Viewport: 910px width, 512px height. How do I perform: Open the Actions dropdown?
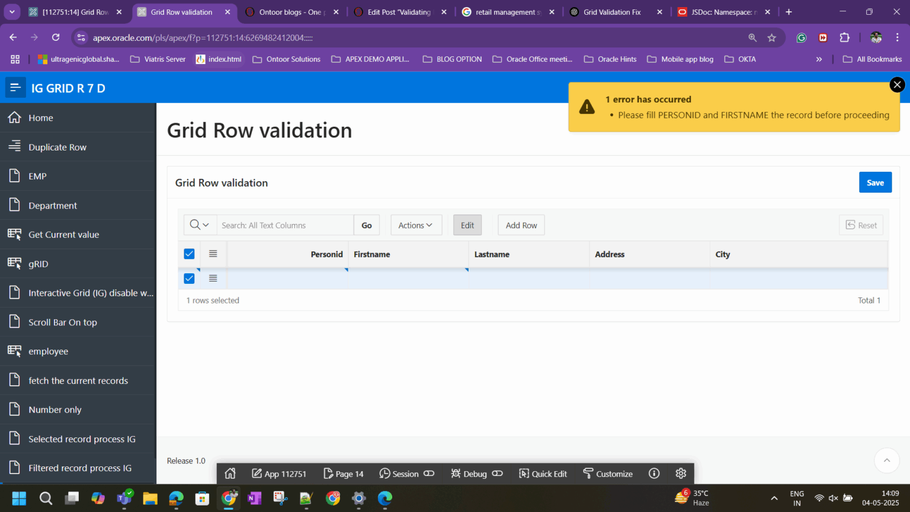[x=416, y=225]
